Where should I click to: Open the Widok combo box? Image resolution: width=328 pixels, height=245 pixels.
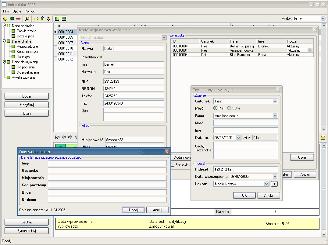tap(323, 19)
